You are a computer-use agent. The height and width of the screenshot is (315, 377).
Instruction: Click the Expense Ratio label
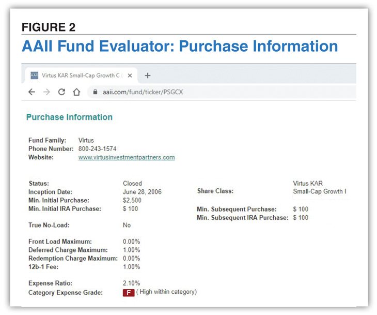[x=50, y=283]
